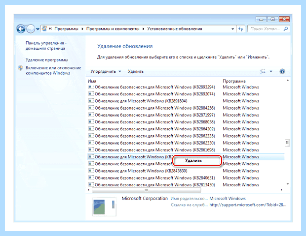Open the «Удаление программы» link
Image resolution: width=306 pixels, height=236 pixels.
click(47, 60)
